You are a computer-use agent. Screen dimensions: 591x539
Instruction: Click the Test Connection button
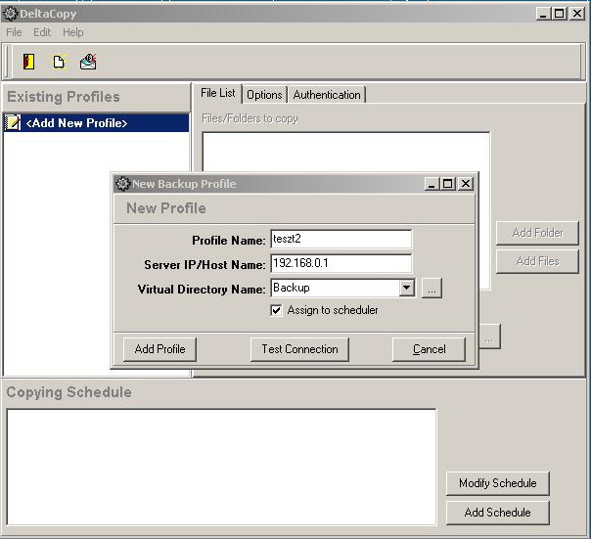click(x=299, y=349)
